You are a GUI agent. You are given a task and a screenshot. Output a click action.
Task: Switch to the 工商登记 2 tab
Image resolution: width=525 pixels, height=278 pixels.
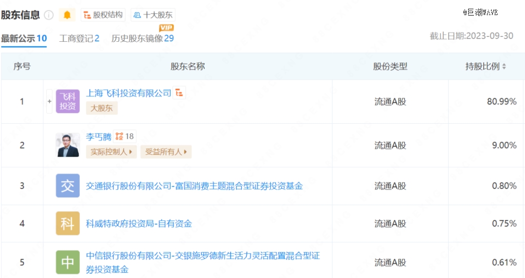tap(79, 38)
